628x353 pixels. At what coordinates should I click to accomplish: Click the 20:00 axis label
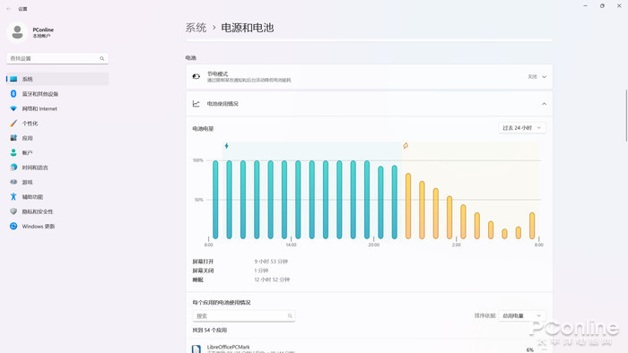click(374, 245)
